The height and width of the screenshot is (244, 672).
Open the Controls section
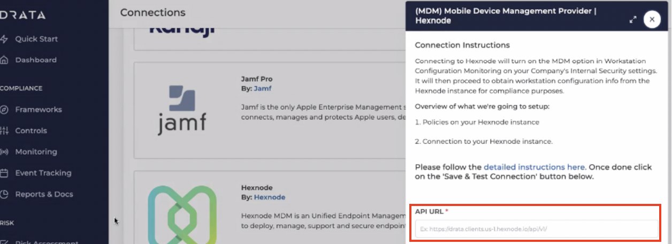pos(31,131)
